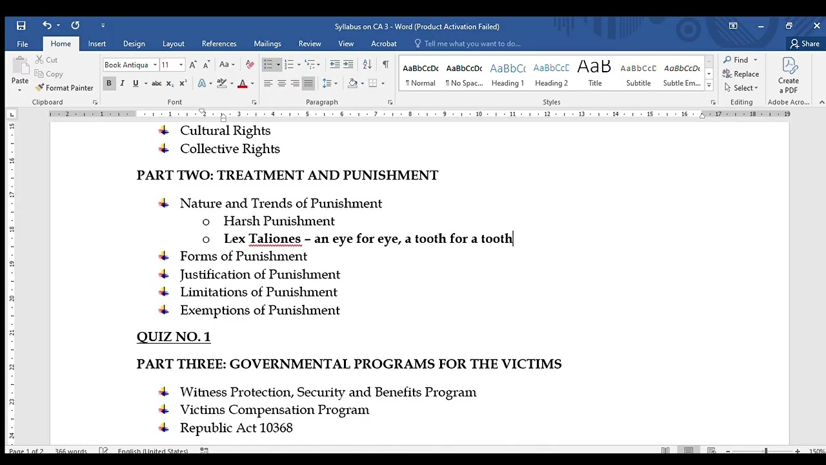This screenshot has height=465, width=826.
Task: Open the Font dialog launcher
Action: tap(254, 102)
